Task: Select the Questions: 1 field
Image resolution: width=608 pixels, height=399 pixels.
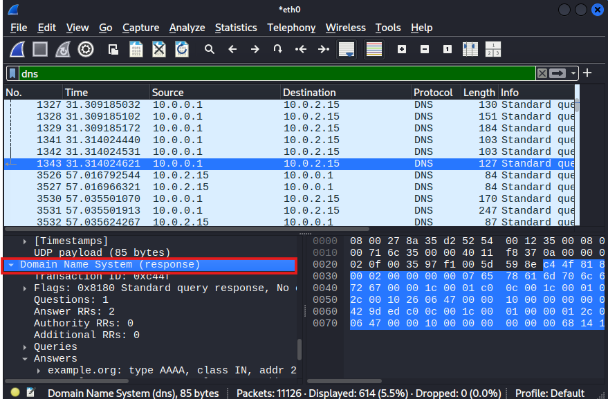Action: (71, 300)
